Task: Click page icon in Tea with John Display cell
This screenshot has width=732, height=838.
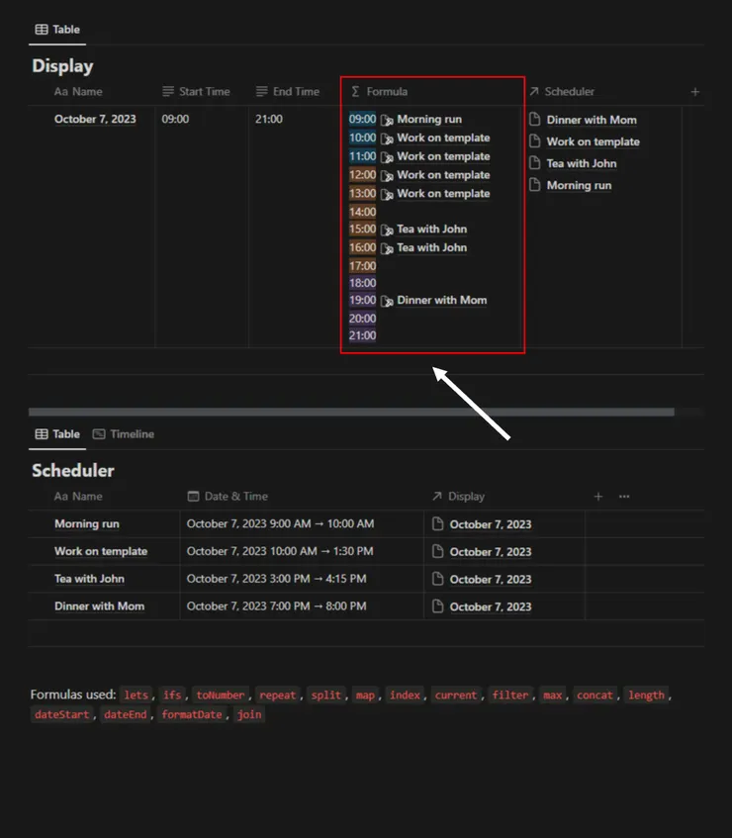Action: point(437,579)
